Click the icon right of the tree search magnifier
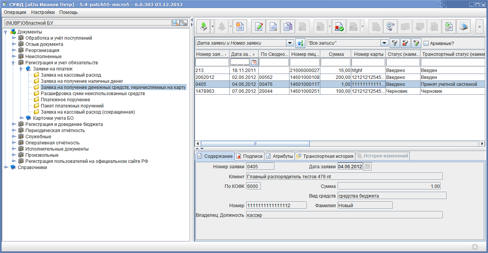 [183, 23]
